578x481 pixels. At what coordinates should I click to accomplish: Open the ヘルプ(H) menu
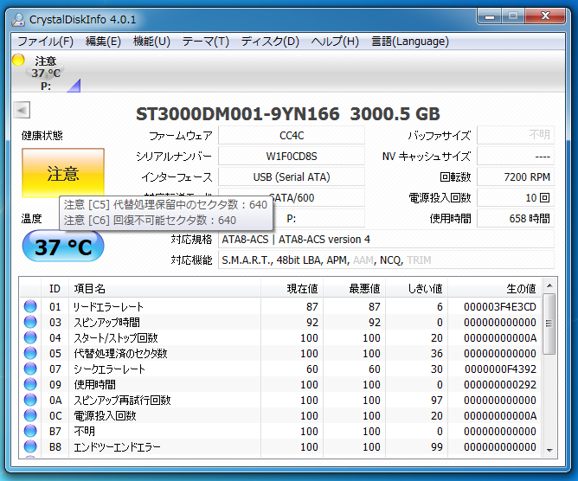point(335,42)
